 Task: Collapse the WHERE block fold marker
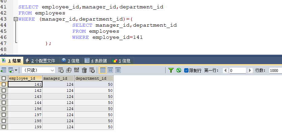(x=16, y=19)
